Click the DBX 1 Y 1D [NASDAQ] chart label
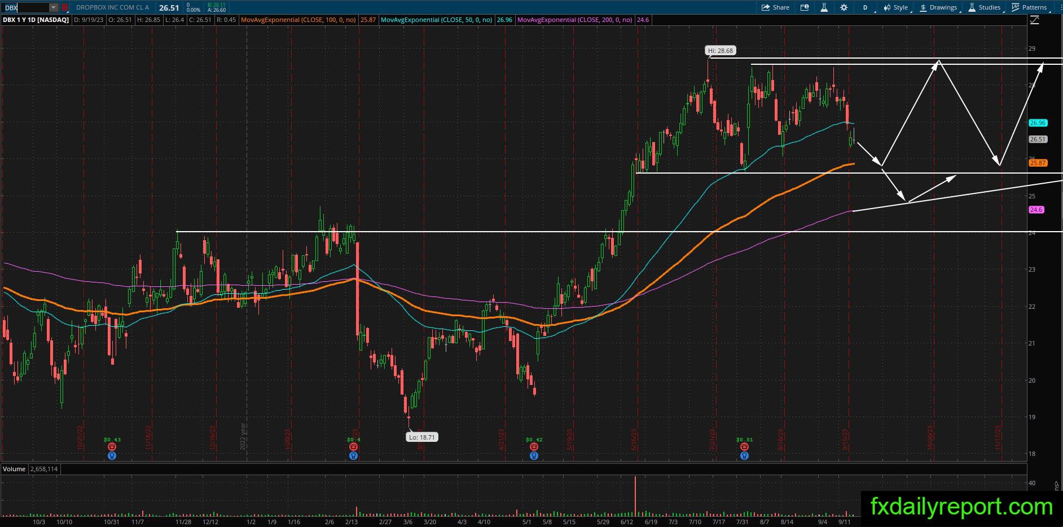 point(36,20)
